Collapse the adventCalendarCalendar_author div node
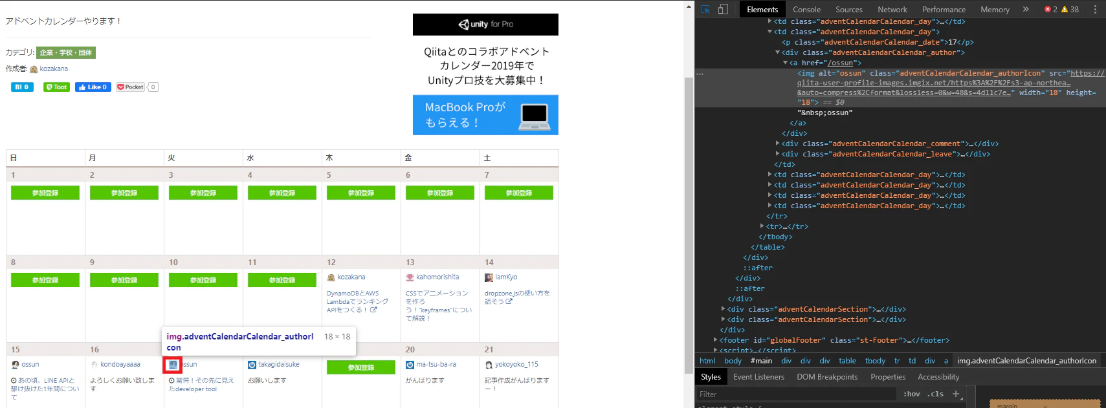The image size is (1106, 408). [x=777, y=52]
